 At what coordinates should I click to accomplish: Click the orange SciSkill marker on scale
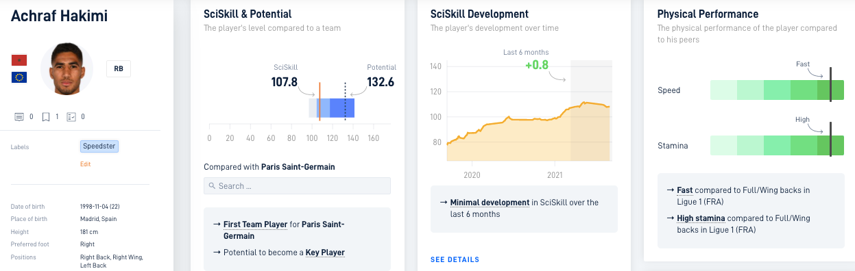click(320, 102)
